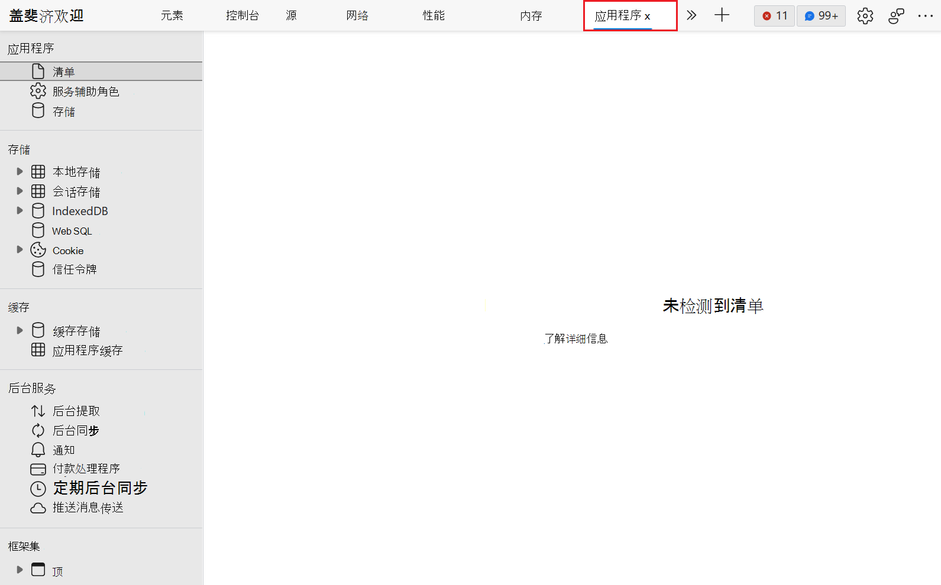Click the IndexedDB database icon
Screen dimensions: 941x585
pyautogui.click(x=38, y=210)
